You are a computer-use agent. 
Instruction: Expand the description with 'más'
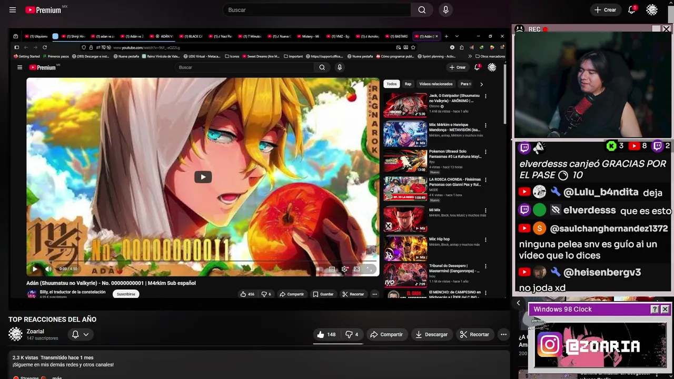pyautogui.click(x=57, y=377)
